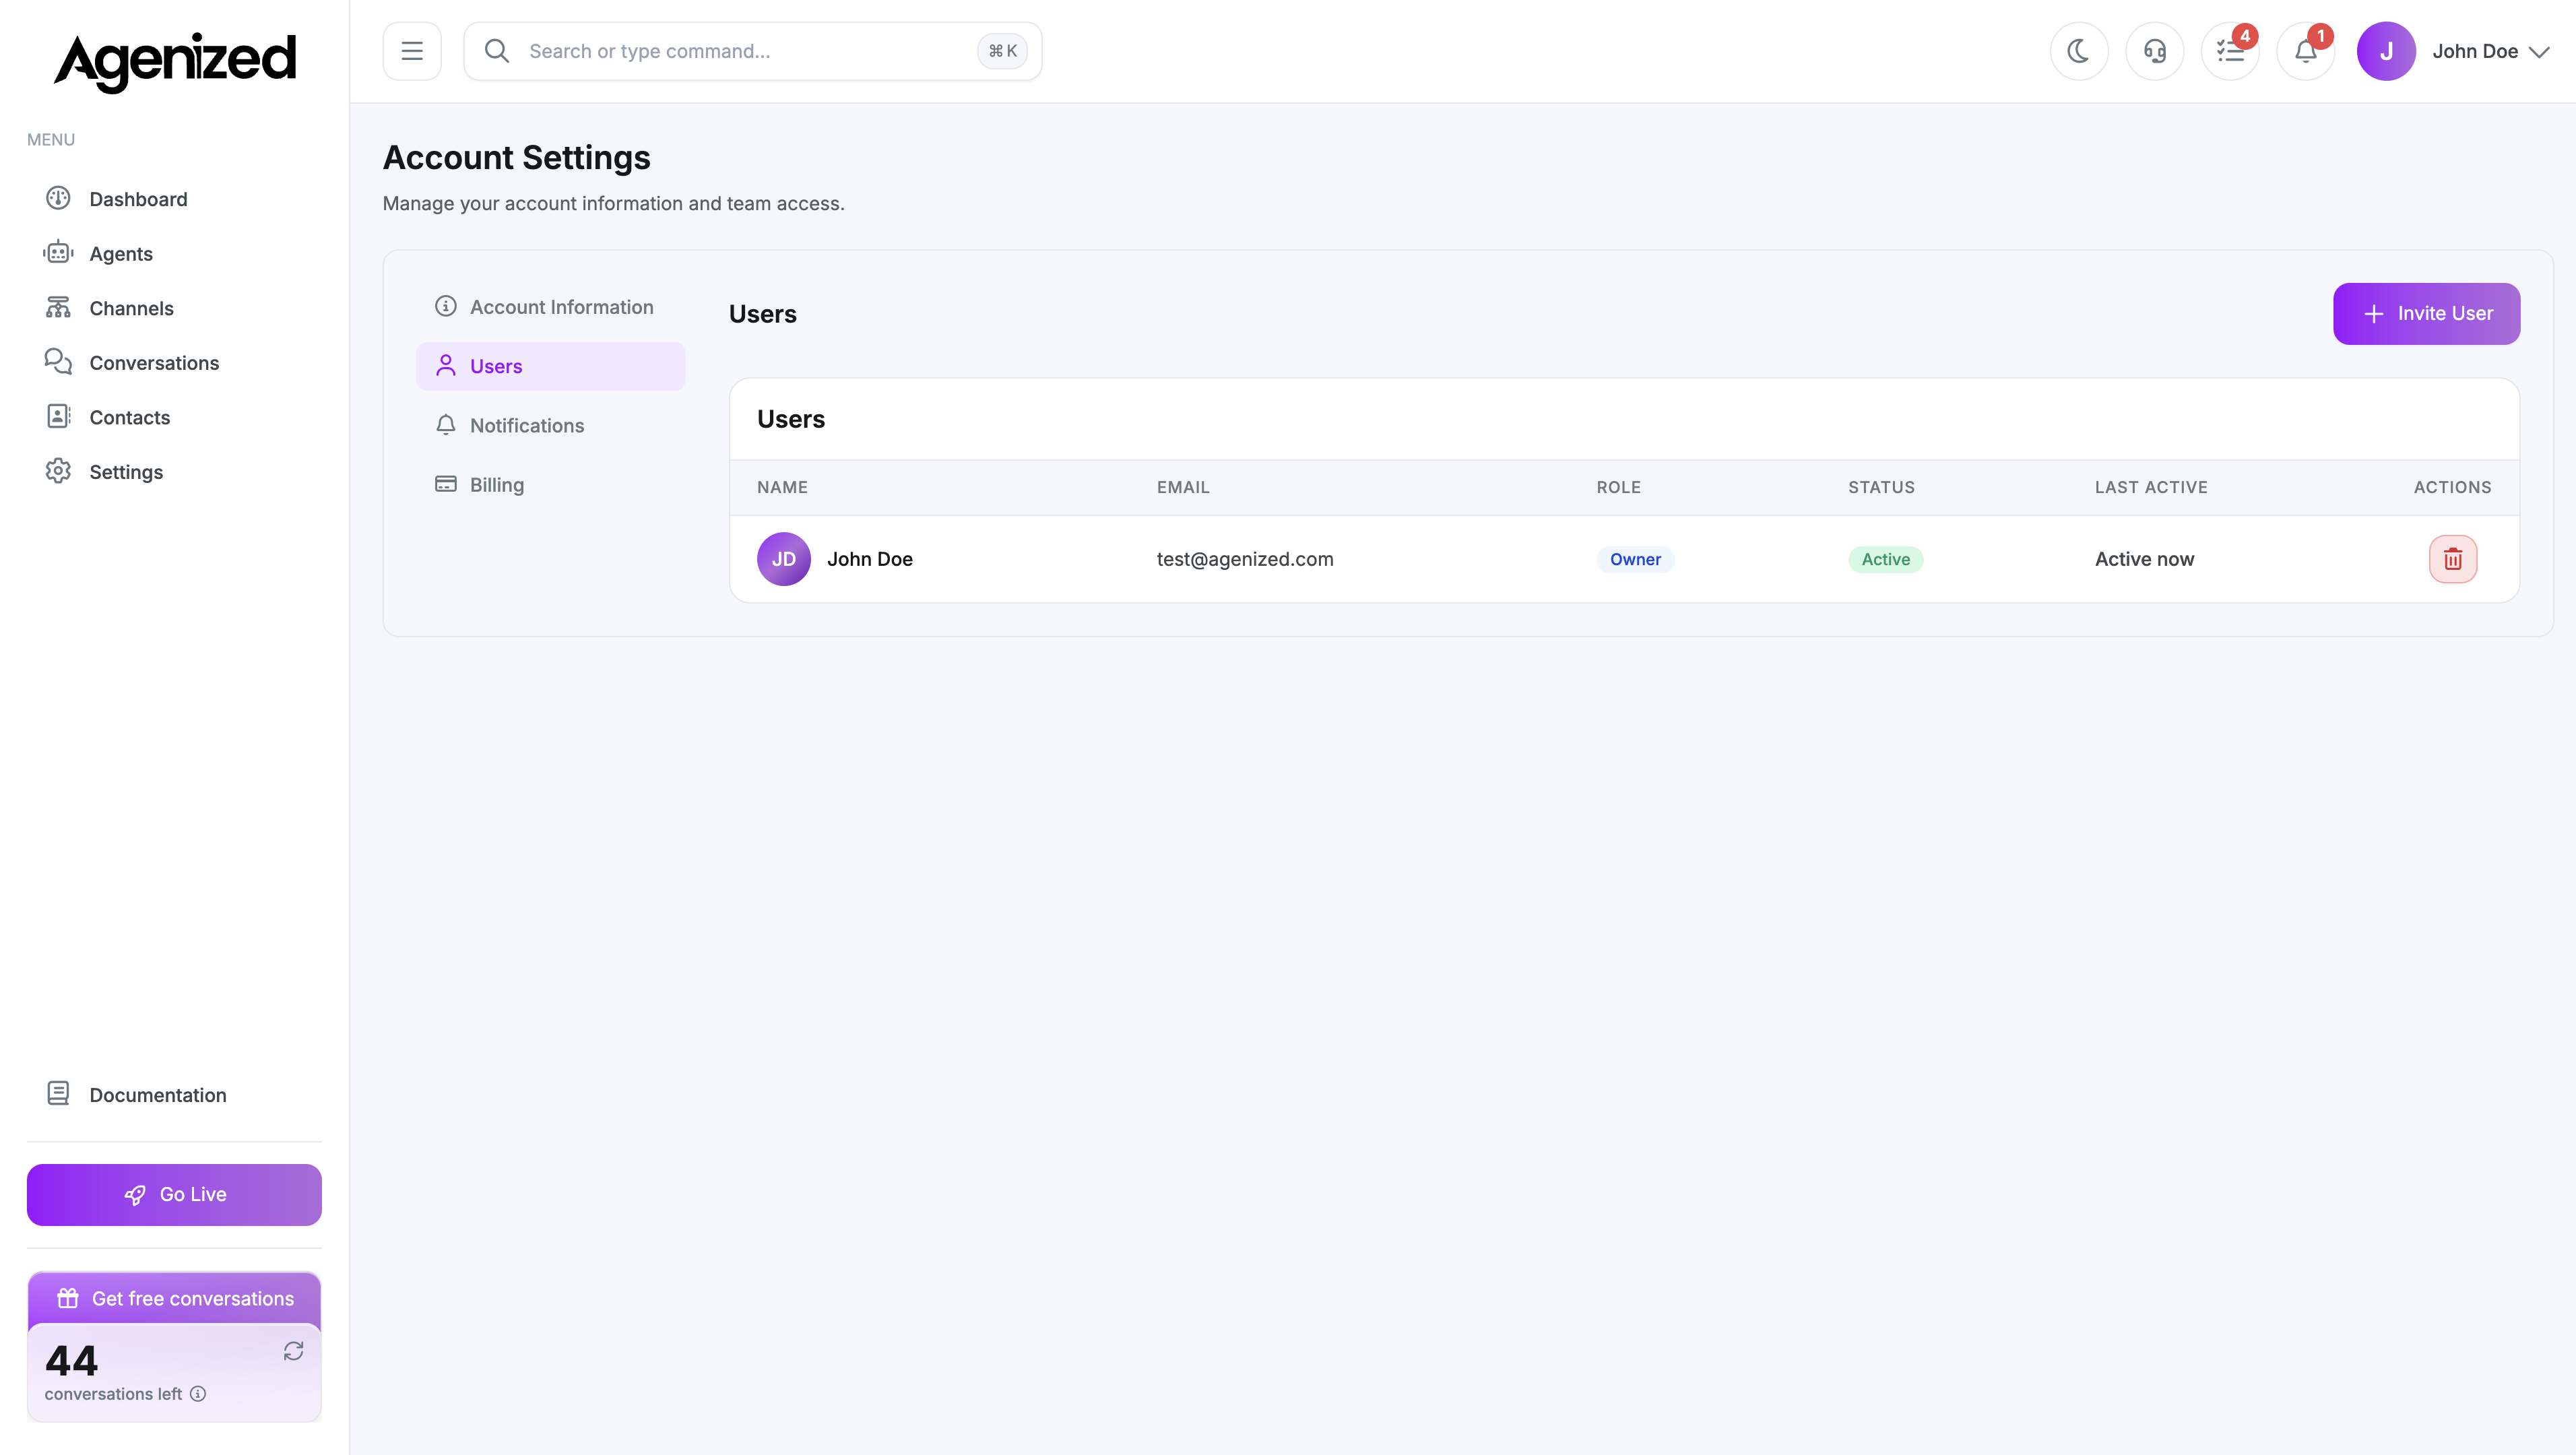The height and width of the screenshot is (1455, 2576).
Task: Delete John Doe with trash icon
Action: [x=2453, y=559]
